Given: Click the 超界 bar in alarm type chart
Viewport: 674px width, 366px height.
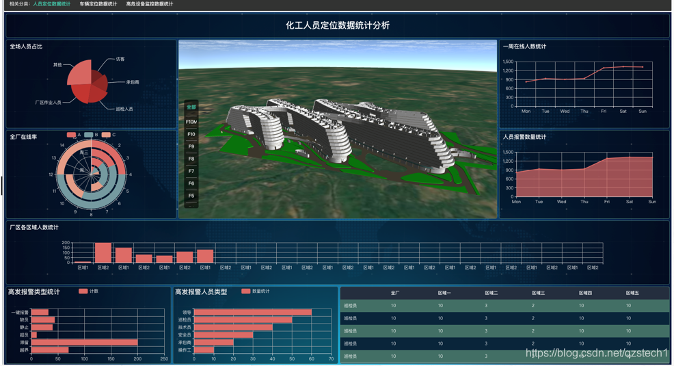Looking at the screenshot, I should pos(50,350).
